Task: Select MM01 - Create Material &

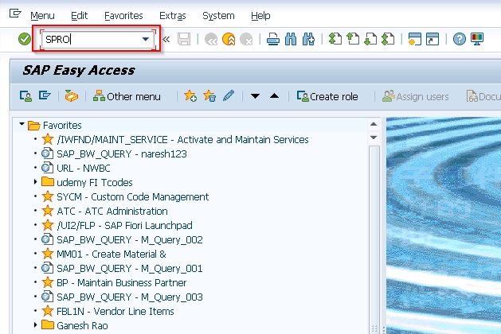Action: pos(112,254)
